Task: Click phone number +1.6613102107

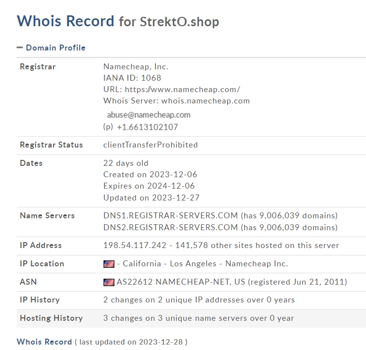Action: click(147, 127)
